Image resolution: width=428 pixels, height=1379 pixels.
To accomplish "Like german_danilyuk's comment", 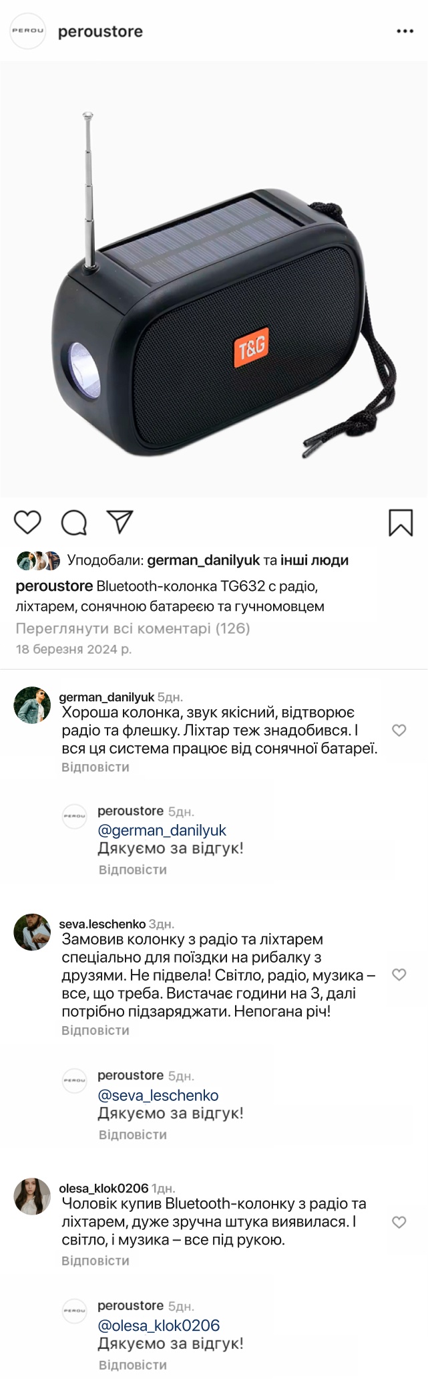I will tap(399, 731).
